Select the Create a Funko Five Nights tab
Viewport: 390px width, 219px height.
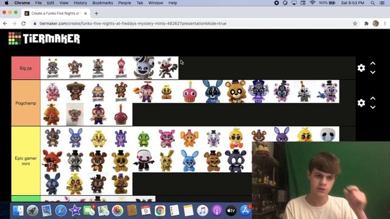(56, 13)
